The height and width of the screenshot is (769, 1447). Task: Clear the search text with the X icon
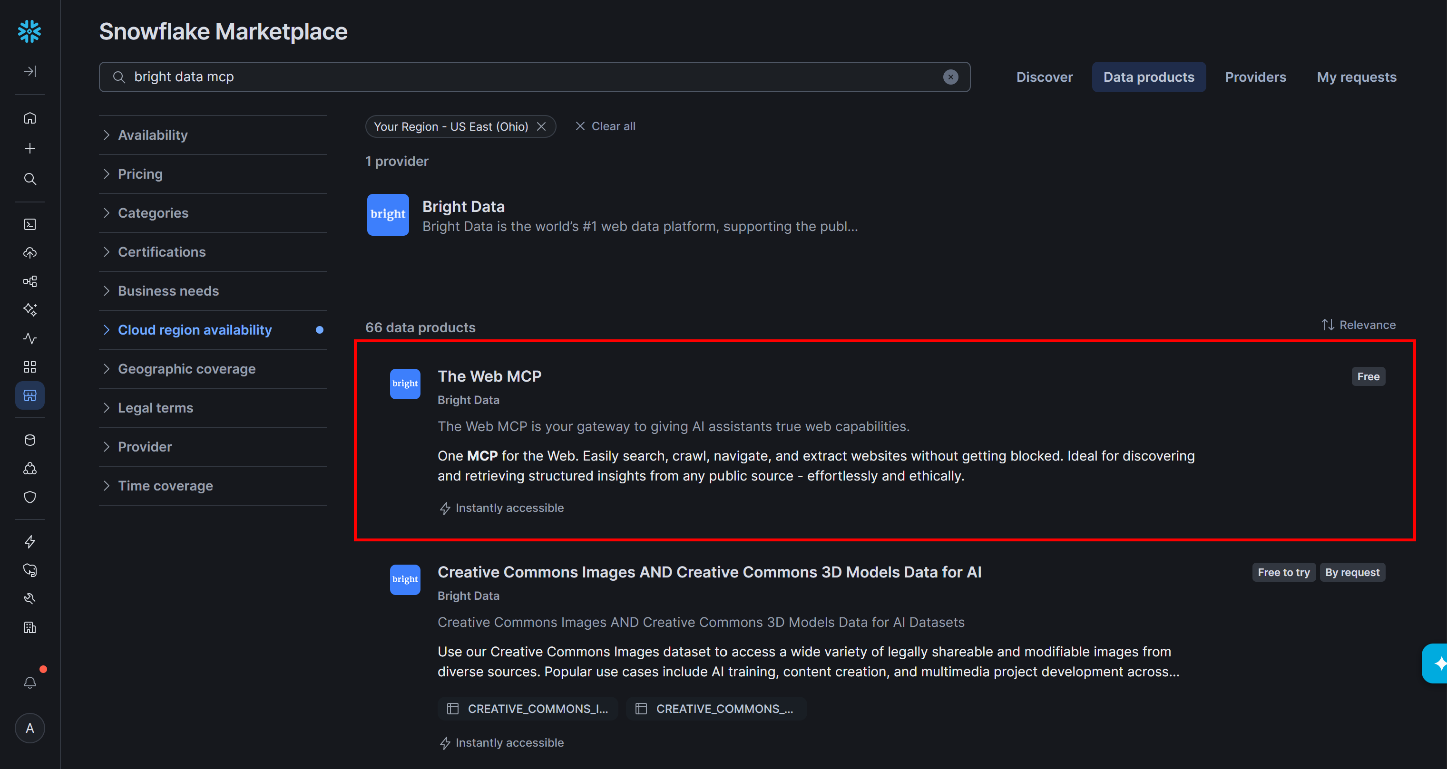[950, 77]
